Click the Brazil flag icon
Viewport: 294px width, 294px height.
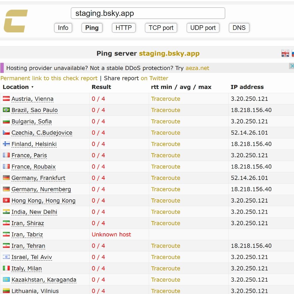[x=6, y=110]
